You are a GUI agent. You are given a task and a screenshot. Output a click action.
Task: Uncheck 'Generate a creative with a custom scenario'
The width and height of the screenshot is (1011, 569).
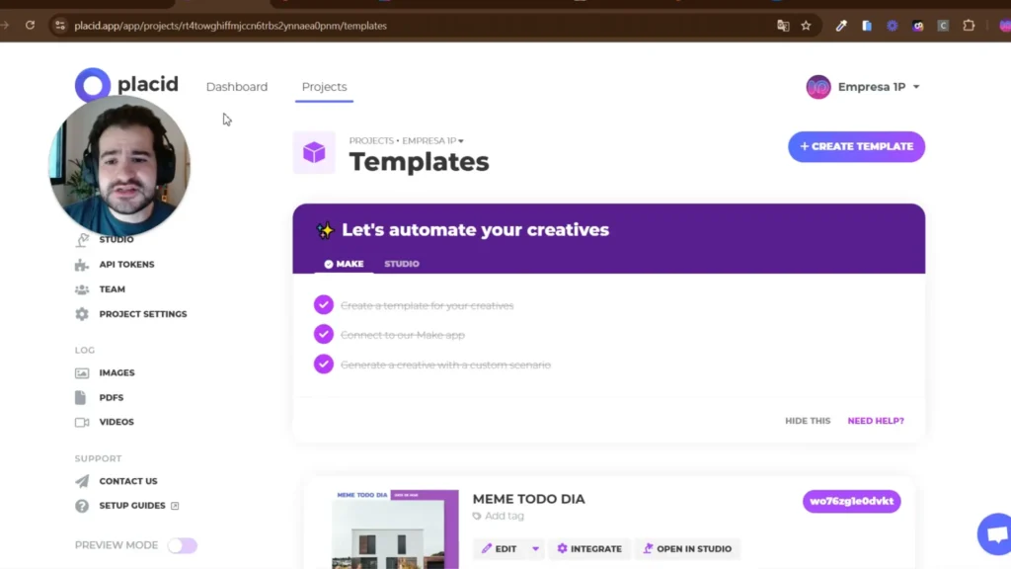(324, 364)
